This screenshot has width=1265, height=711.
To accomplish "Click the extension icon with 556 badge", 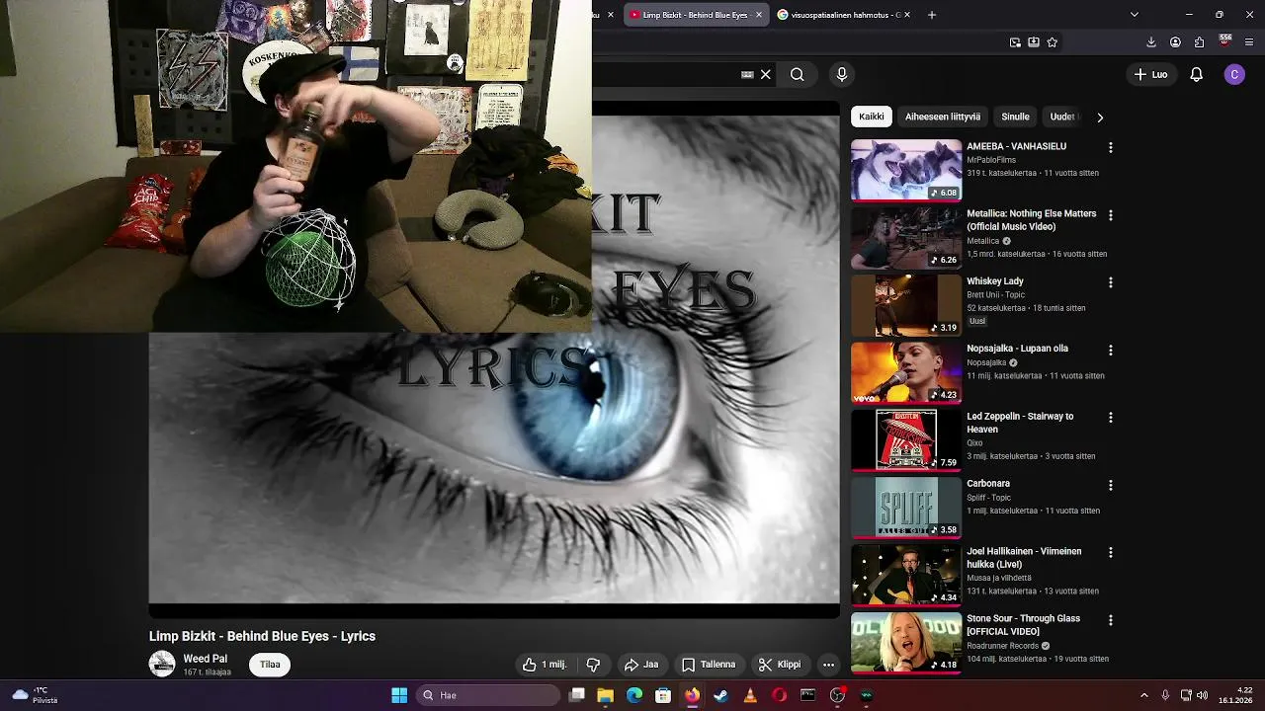I will (1225, 41).
